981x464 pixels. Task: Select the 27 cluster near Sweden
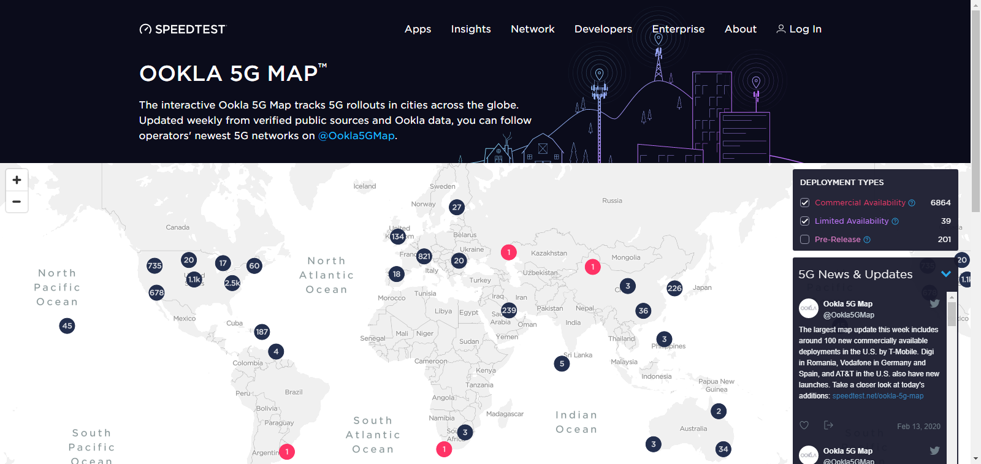tap(457, 207)
